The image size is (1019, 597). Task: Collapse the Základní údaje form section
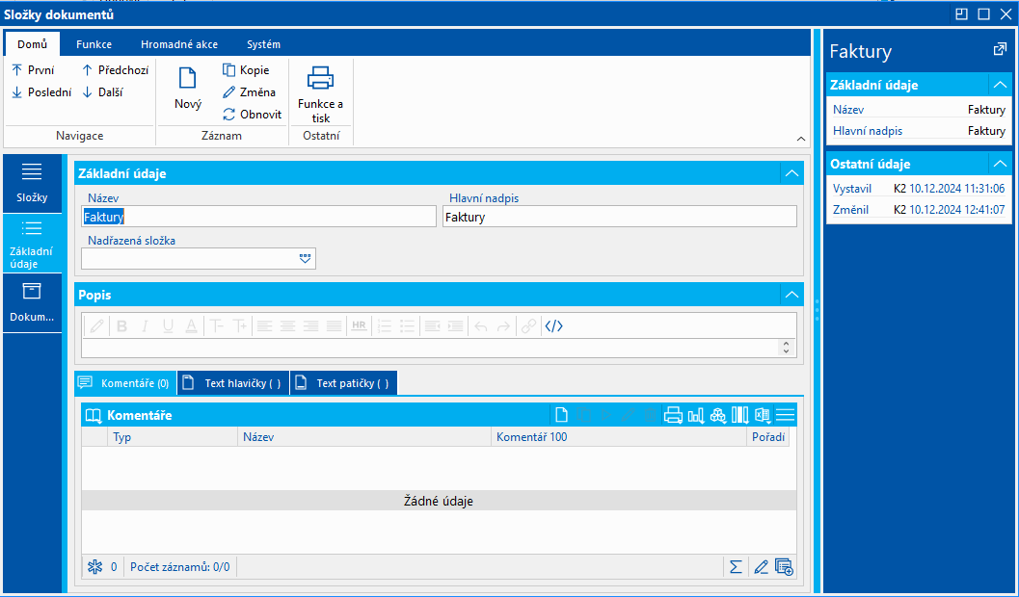[x=791, y=173]
